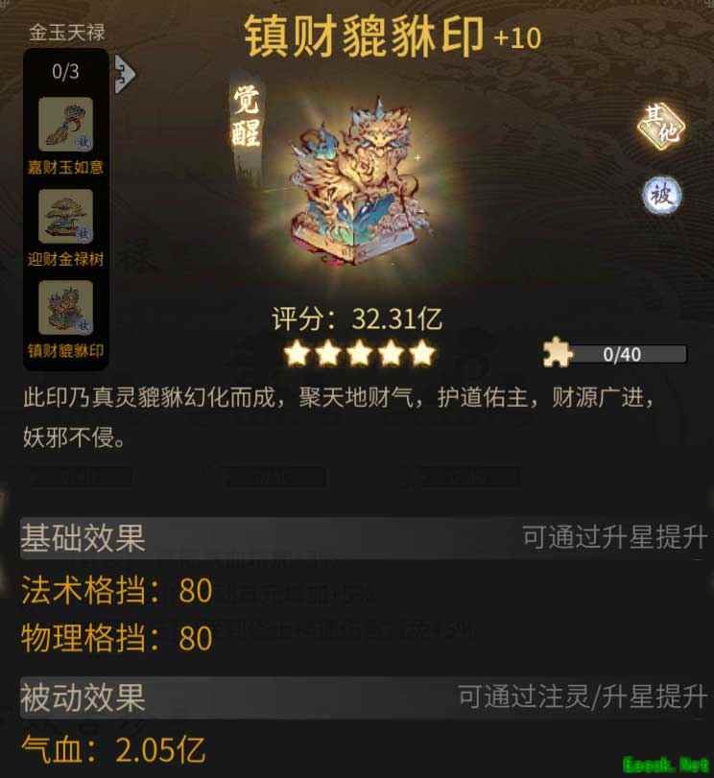Viewport: 714px width, 778px height.
Task: Click the 其他 diamond badge icon
Action: pos(661,126)
